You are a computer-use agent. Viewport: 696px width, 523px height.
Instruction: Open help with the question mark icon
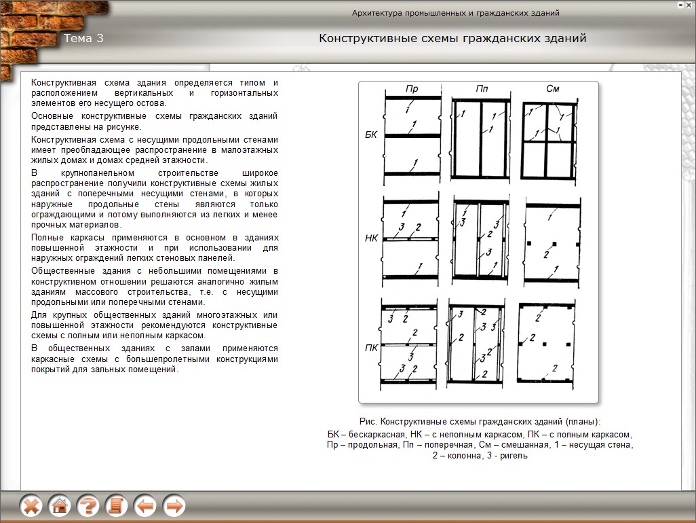[88, 506]
